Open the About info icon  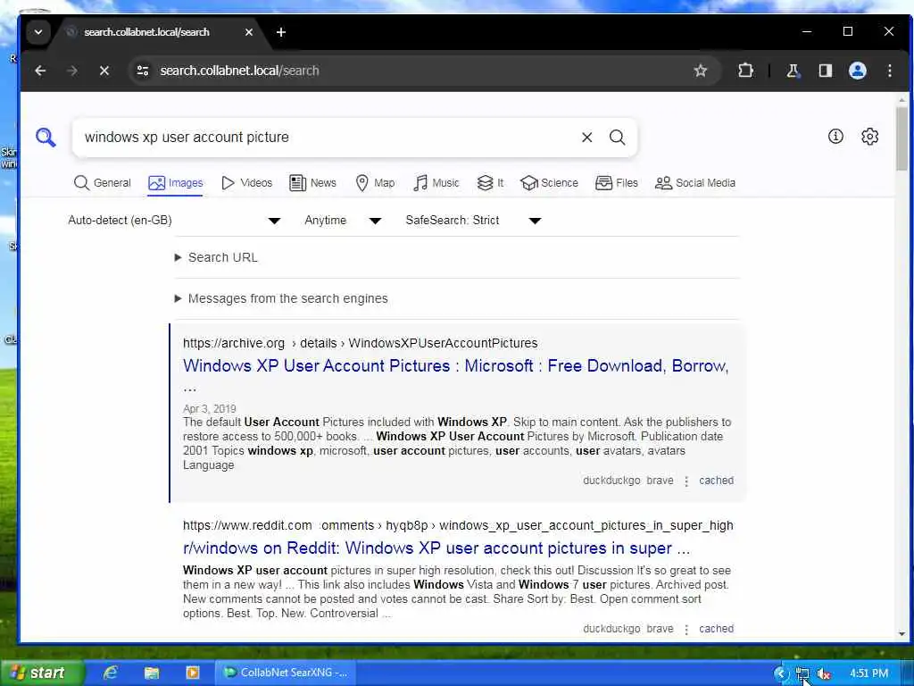[x=835, y=137]
